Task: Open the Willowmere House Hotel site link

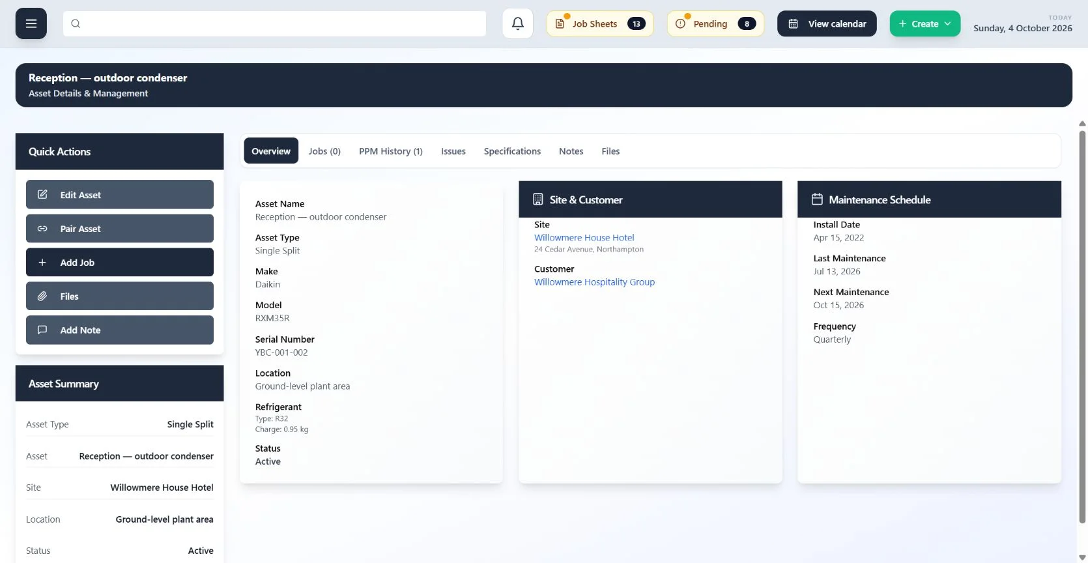Action: [584, 238]
